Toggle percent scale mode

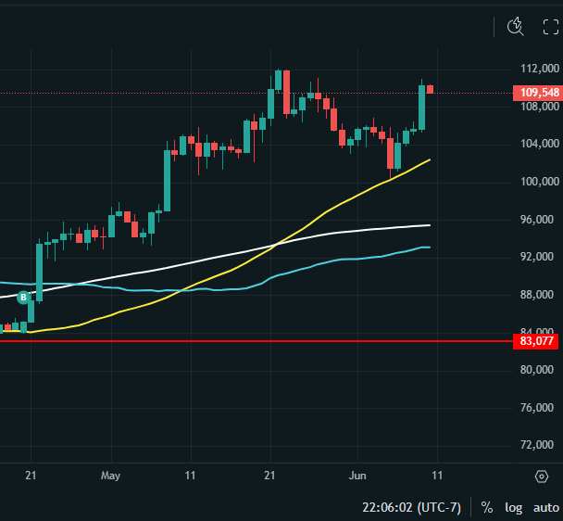click(x=487, y=507)
